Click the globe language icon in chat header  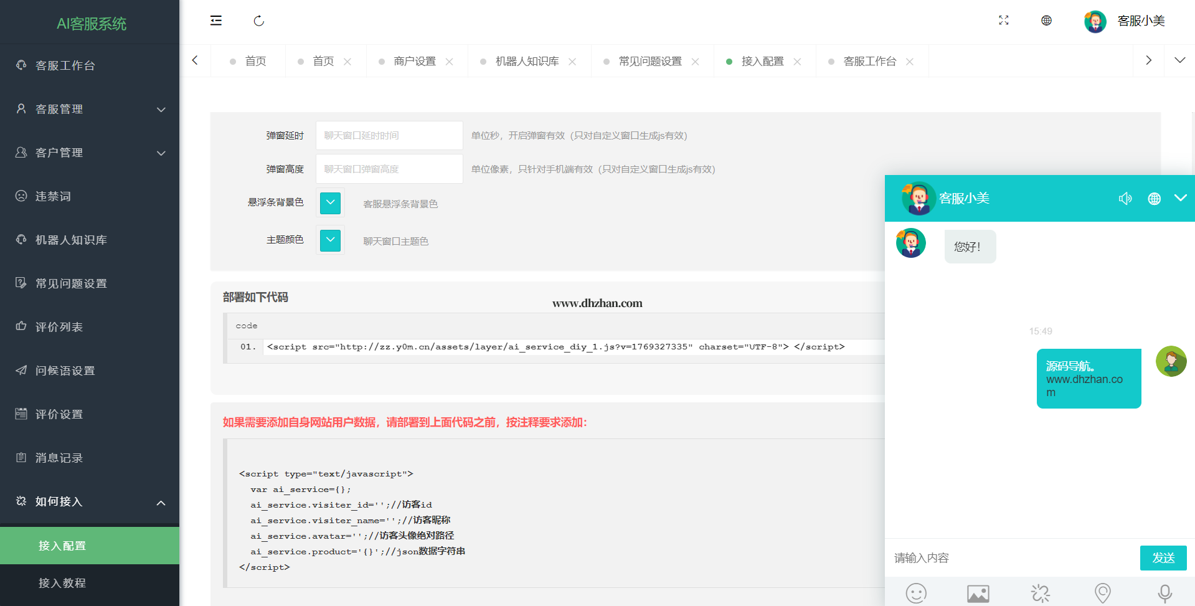(1154, 199)
